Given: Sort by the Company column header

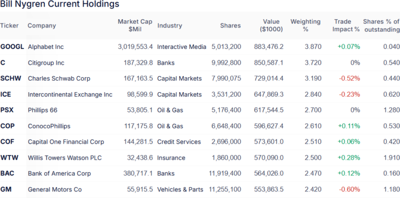Looking at the screenshot, I should click(42, 26).
